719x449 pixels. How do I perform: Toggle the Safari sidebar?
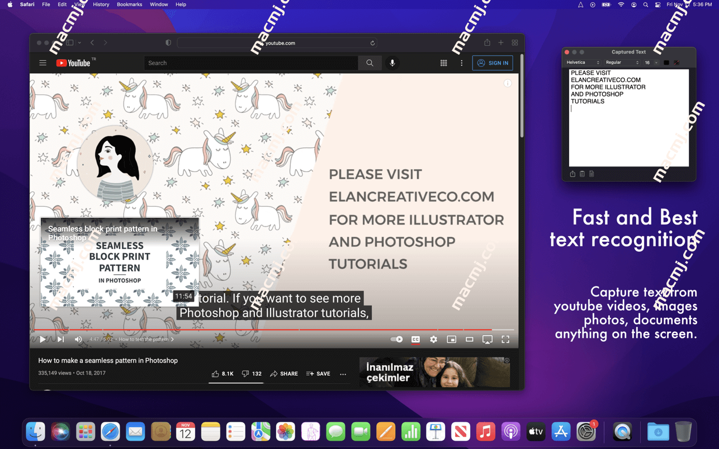coord(70,42)
